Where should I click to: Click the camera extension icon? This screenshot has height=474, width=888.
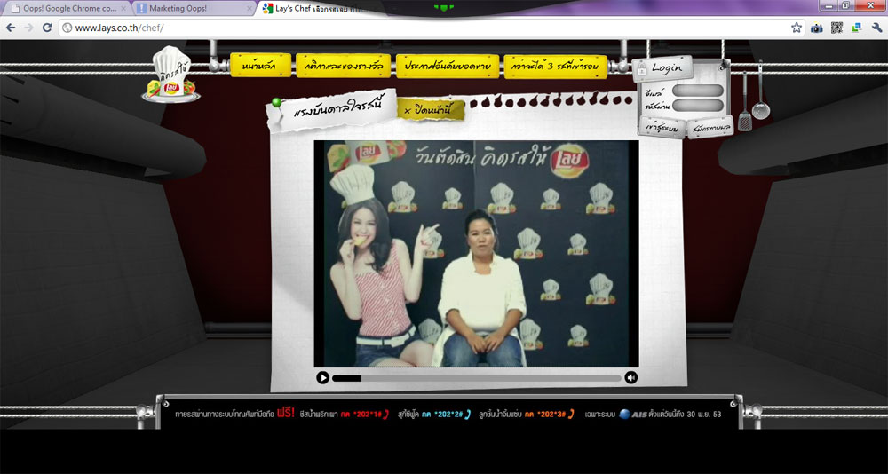click(x=817, y=28)
